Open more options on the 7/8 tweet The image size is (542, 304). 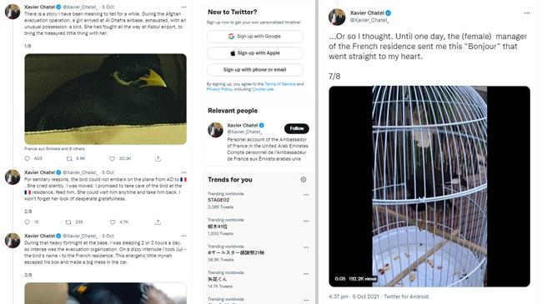527,13
